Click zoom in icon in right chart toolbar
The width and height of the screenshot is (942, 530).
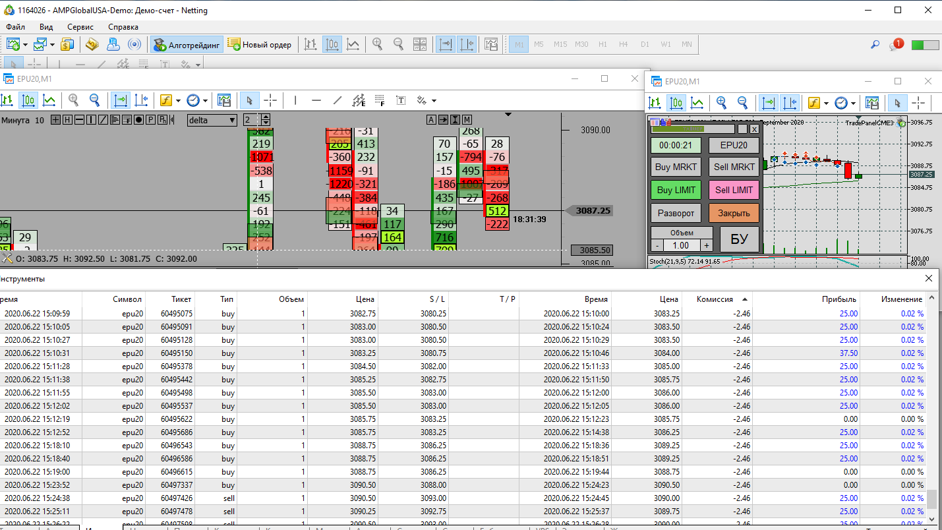click(722, 103)
